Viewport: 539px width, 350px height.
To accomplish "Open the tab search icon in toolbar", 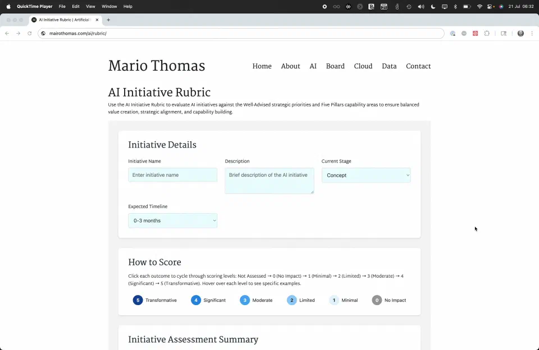I will point(504,33).
